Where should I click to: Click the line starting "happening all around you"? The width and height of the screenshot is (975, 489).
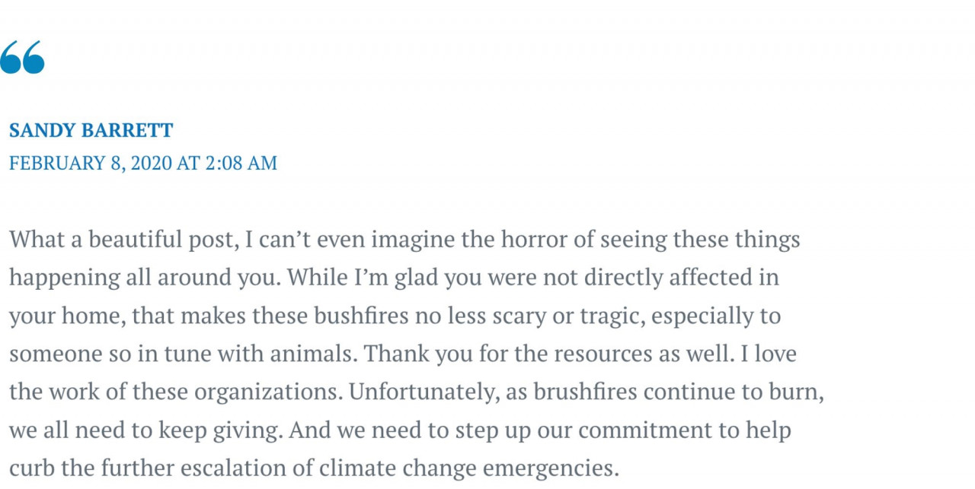(394, 278)
